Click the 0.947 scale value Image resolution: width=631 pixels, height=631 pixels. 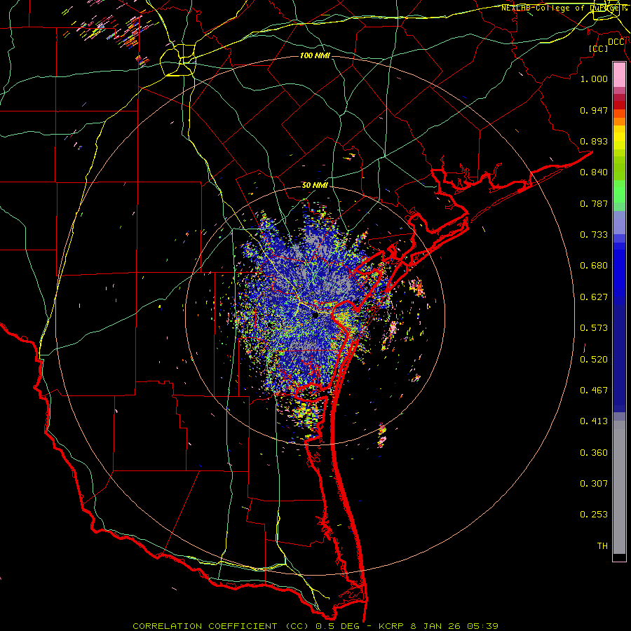tap(594, 110)
